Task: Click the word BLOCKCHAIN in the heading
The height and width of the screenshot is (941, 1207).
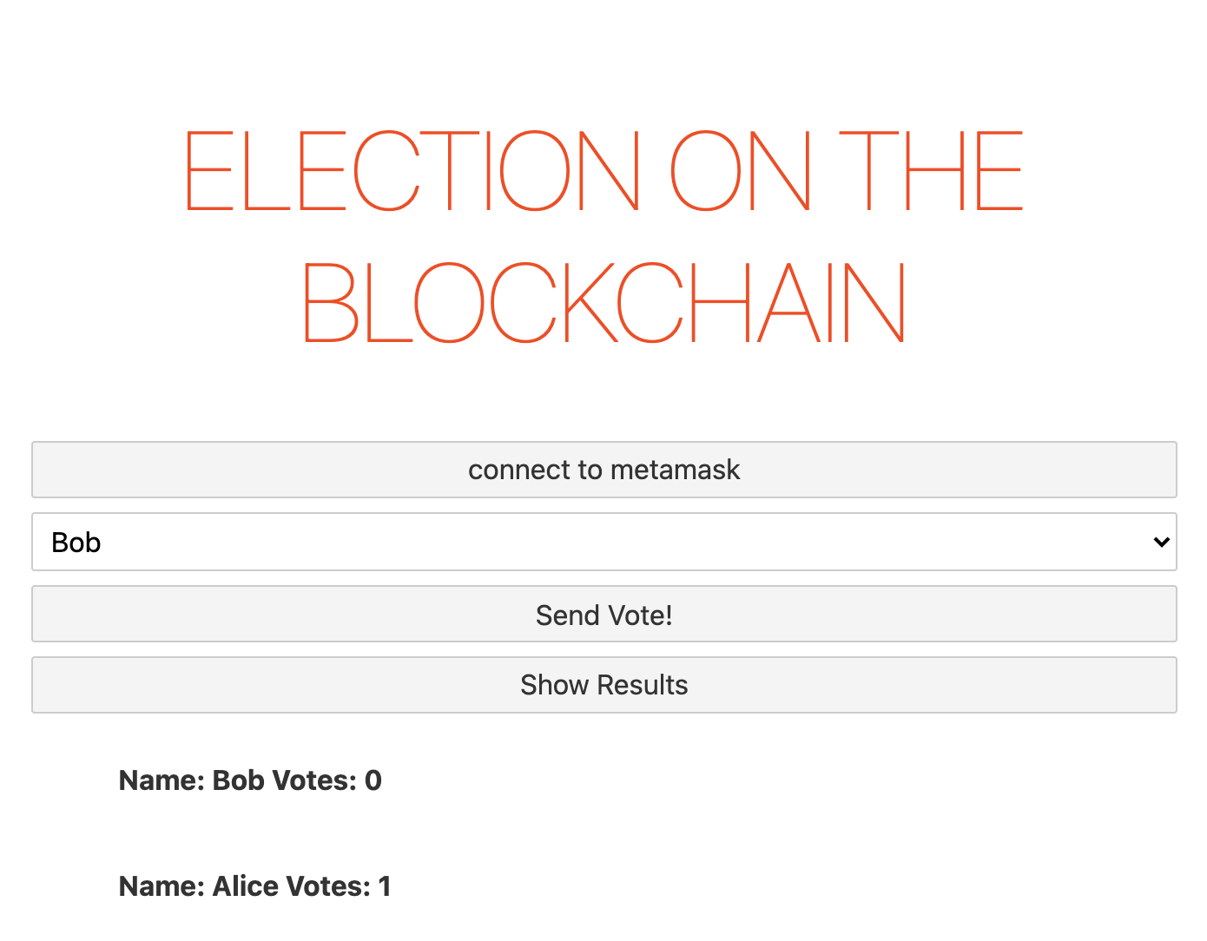Action: tap(603, 303)
